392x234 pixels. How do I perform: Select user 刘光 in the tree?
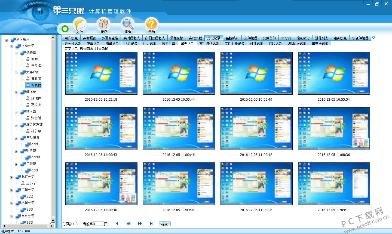(x=34, y=59)
